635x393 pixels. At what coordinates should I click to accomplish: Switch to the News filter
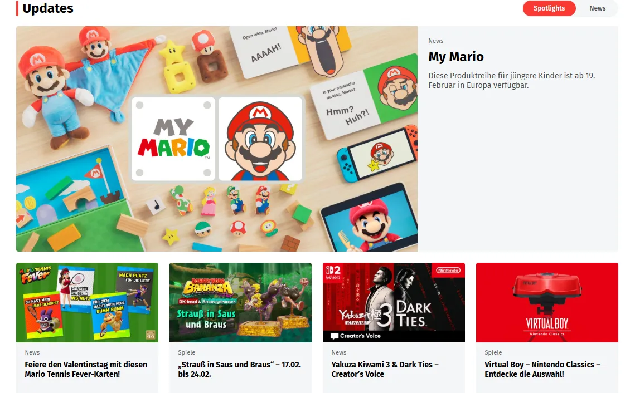[597, 8]
